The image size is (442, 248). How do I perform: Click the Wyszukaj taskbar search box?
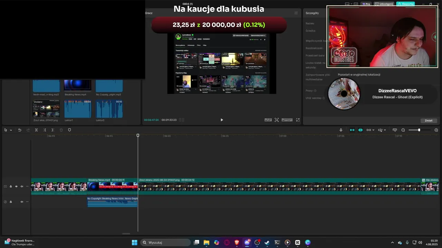[x=166, y=242]
